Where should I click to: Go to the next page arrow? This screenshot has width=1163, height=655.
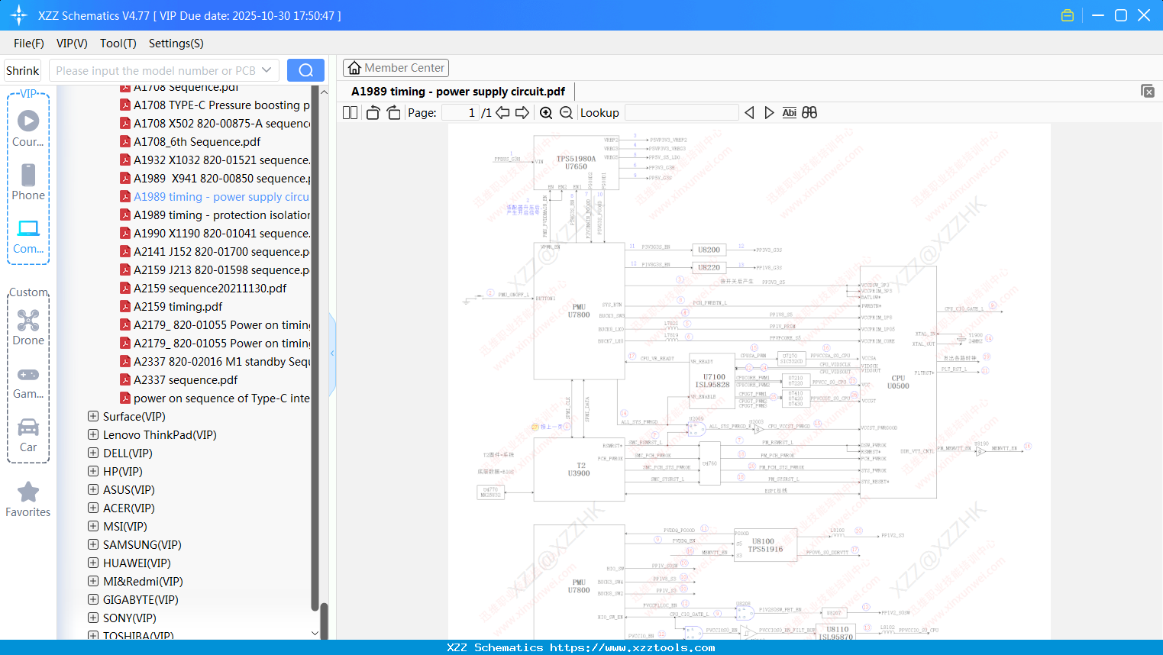522,113
